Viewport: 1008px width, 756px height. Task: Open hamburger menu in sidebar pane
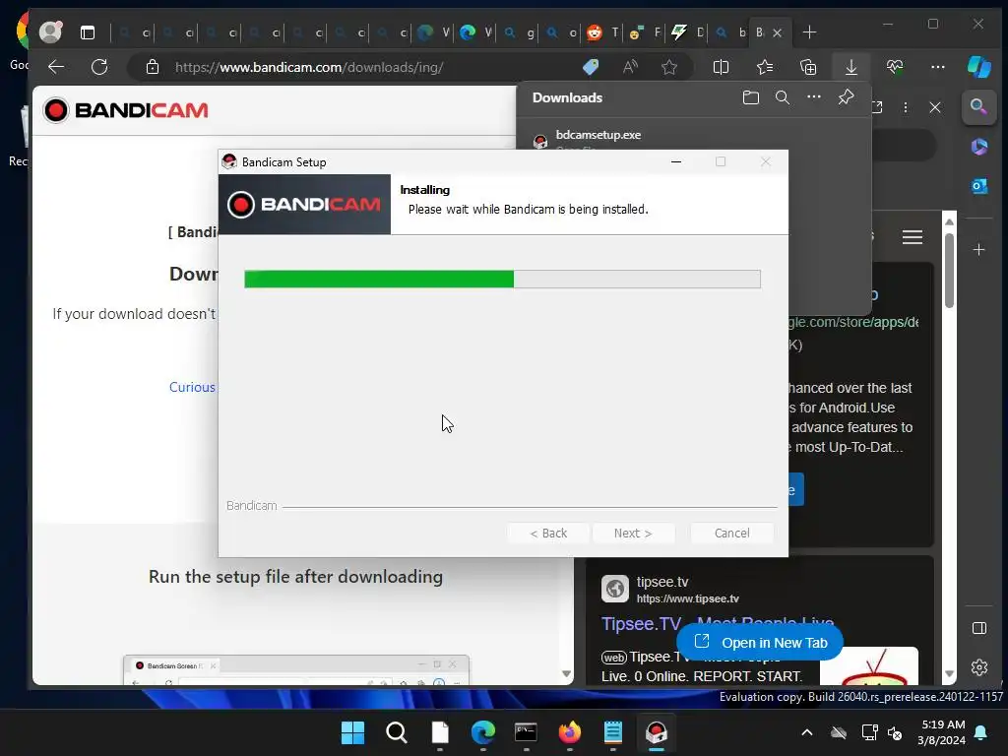[913, 237]
